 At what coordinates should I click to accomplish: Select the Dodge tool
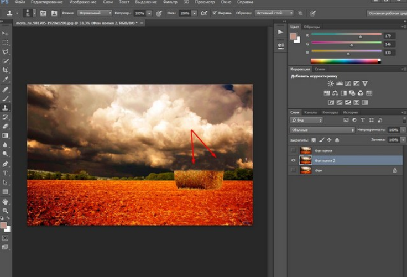(5, 154)
